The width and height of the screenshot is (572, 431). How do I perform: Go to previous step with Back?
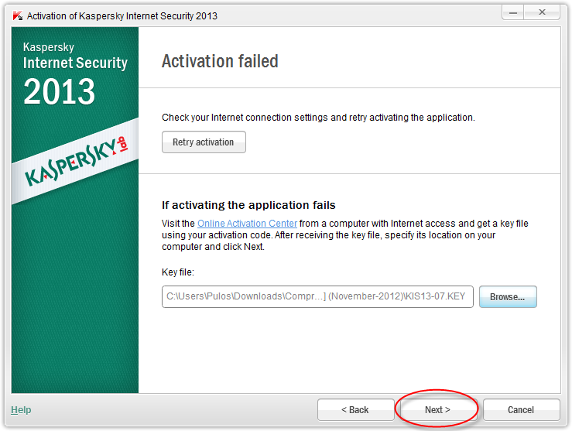point(355,410)
